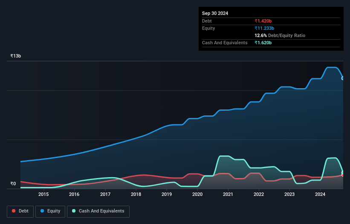
Task: Hide the Cash And Equivalents series
Action: coord(98,211)
